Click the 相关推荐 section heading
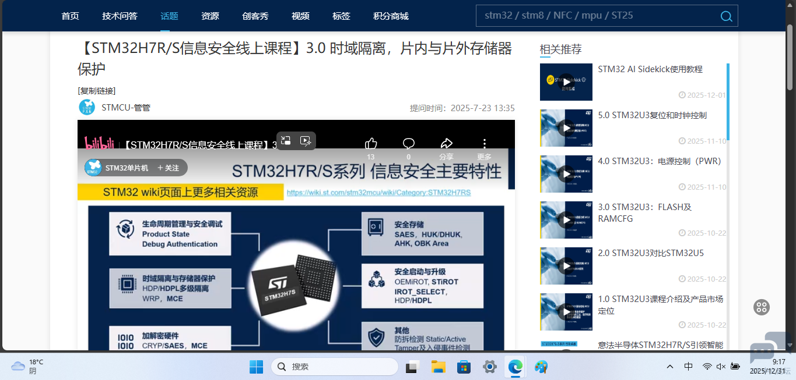 (x=560, y=49)
